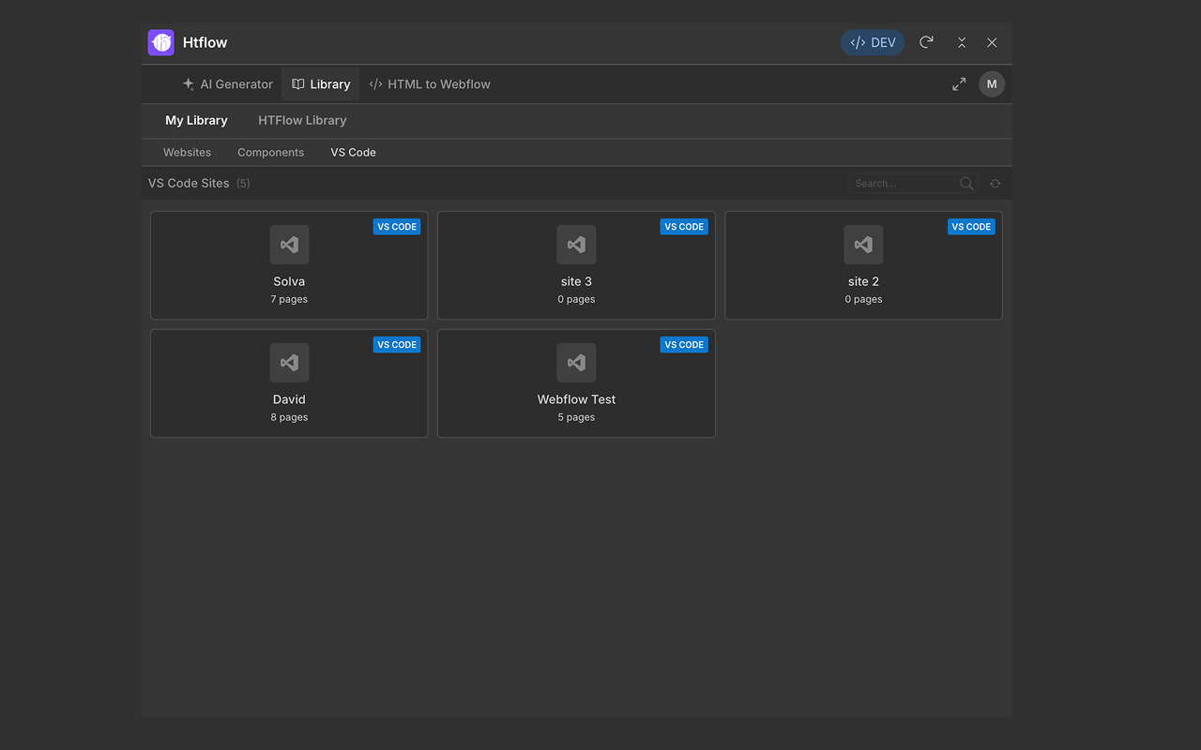The width and height of the screenshot is (1201, 750).
Task: Open the Webflow Test site card
Action: click(576, 383)
